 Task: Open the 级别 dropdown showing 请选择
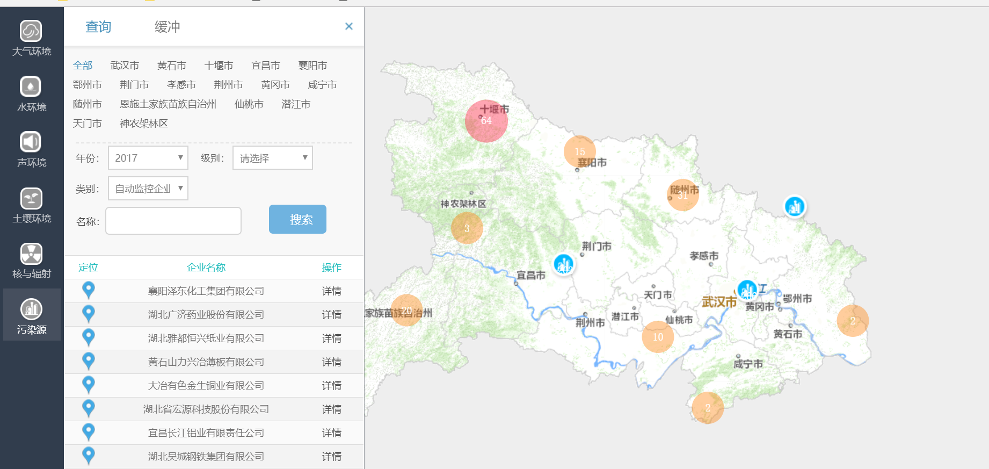(x=273, y=158)
